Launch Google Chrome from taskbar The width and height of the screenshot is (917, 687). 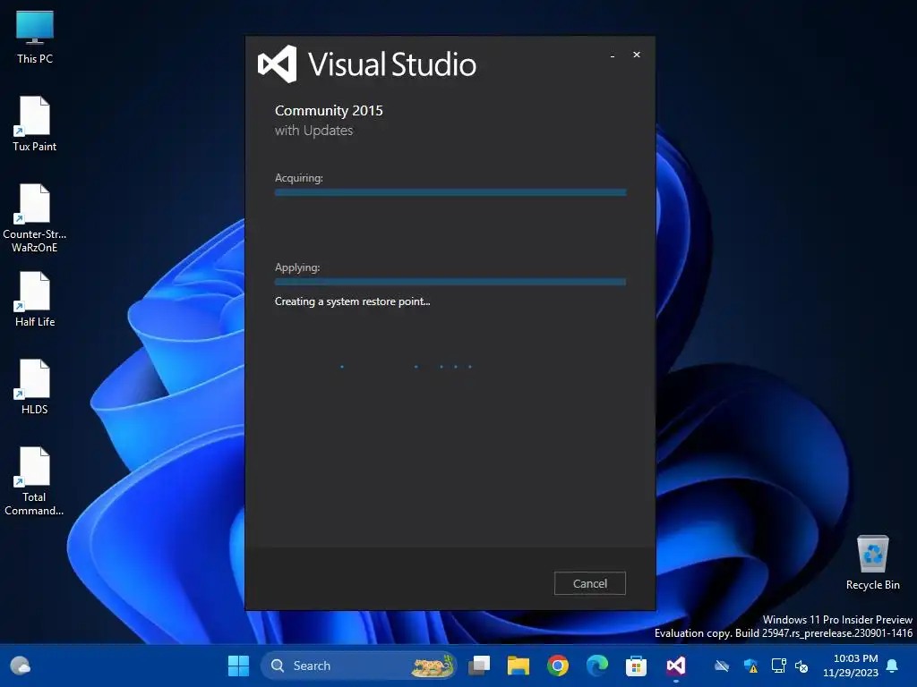click(x=558, y=666)
